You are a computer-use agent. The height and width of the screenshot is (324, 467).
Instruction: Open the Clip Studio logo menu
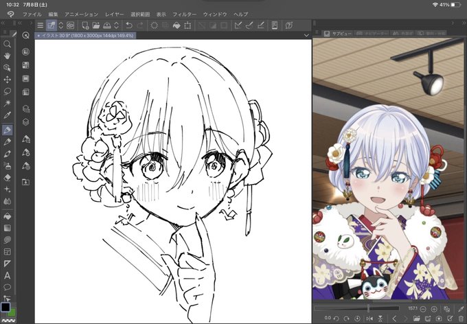tap(11, 14)
